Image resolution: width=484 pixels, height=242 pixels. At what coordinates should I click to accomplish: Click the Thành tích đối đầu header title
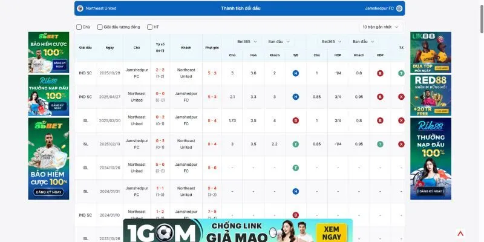click(241, 8)
